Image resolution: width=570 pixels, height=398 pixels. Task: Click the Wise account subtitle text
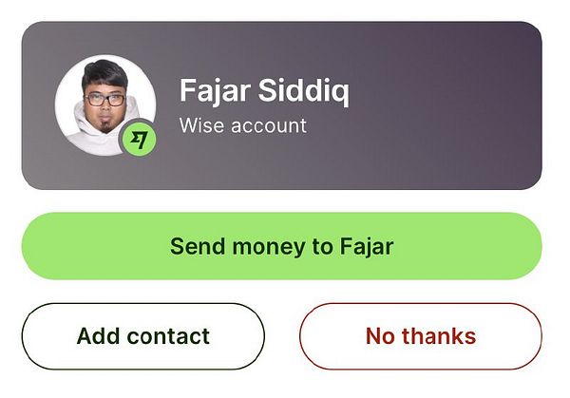243,125
